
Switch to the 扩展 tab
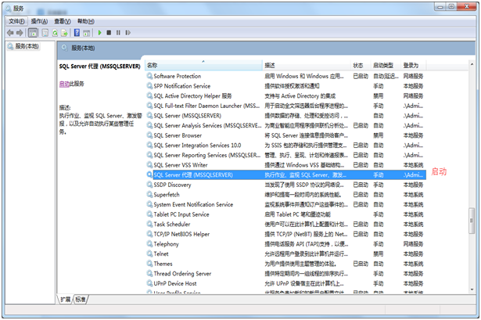click(x=66, y=300)
